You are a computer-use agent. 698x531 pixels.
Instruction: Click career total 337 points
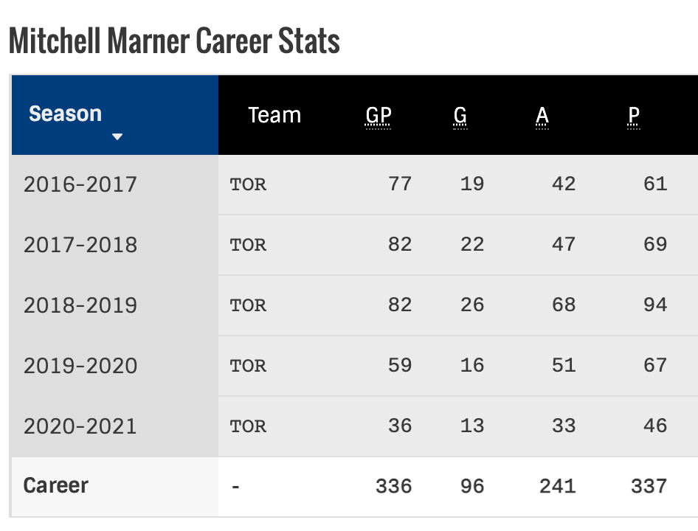point(649,485)
